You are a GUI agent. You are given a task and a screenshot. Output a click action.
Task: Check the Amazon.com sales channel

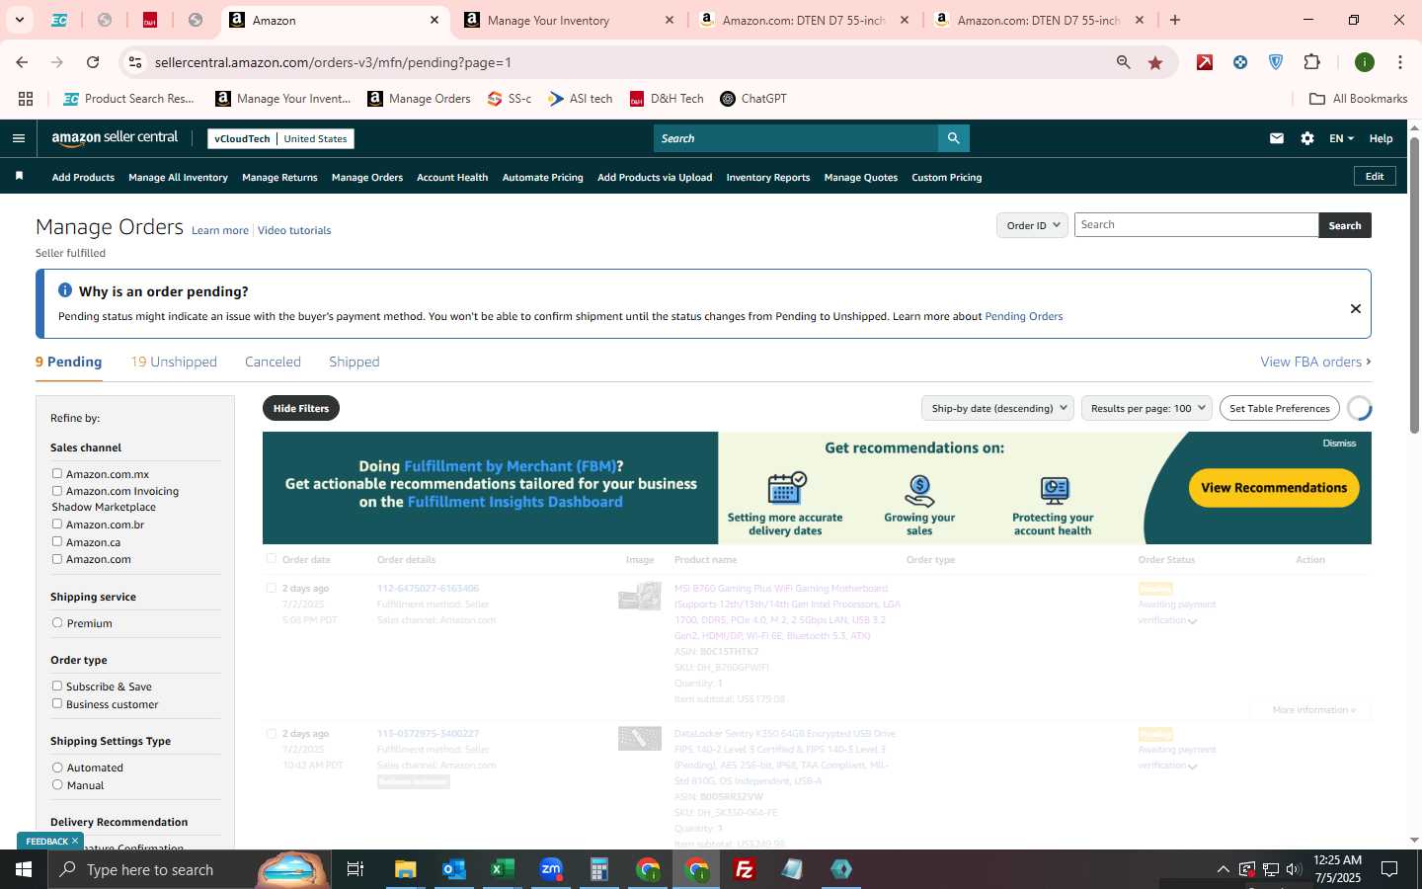point(57,559)
